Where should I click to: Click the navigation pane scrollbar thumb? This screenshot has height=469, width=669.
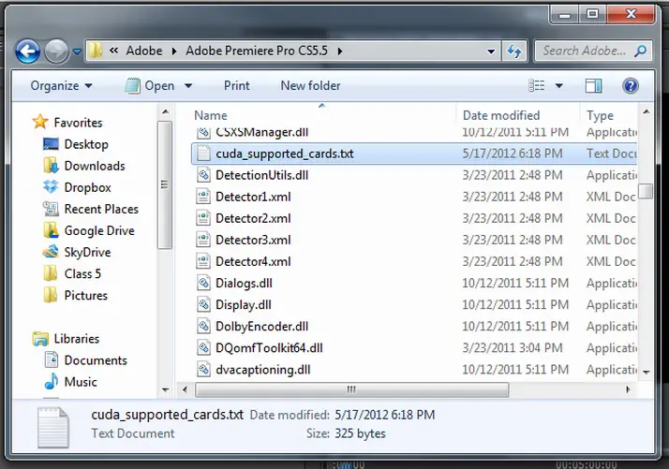pyautogui.click(x=165, y=184)
